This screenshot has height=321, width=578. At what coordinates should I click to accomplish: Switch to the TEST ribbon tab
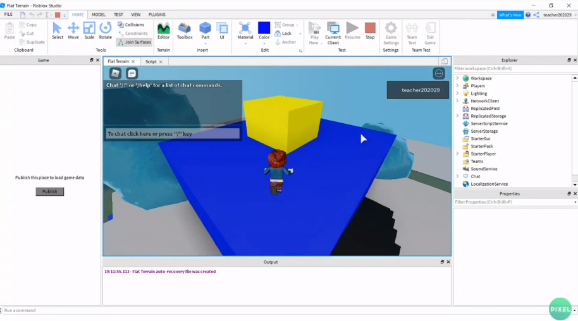(x=118, y=15)
